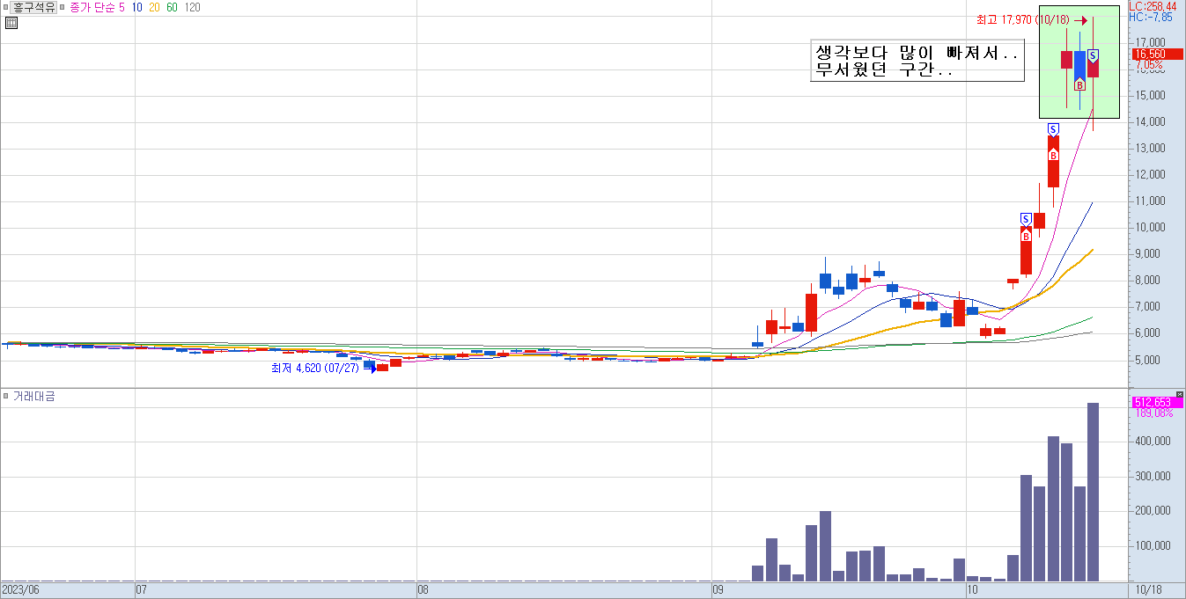Click the red 16,560 current price tag
This screenshot has height=599, width=1186.
(x=1157, y=55)
